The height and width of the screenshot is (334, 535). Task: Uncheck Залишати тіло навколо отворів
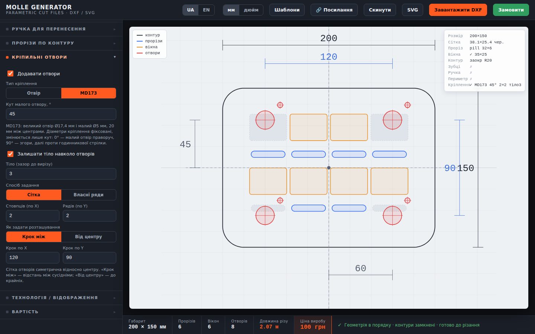coord(10,154)
